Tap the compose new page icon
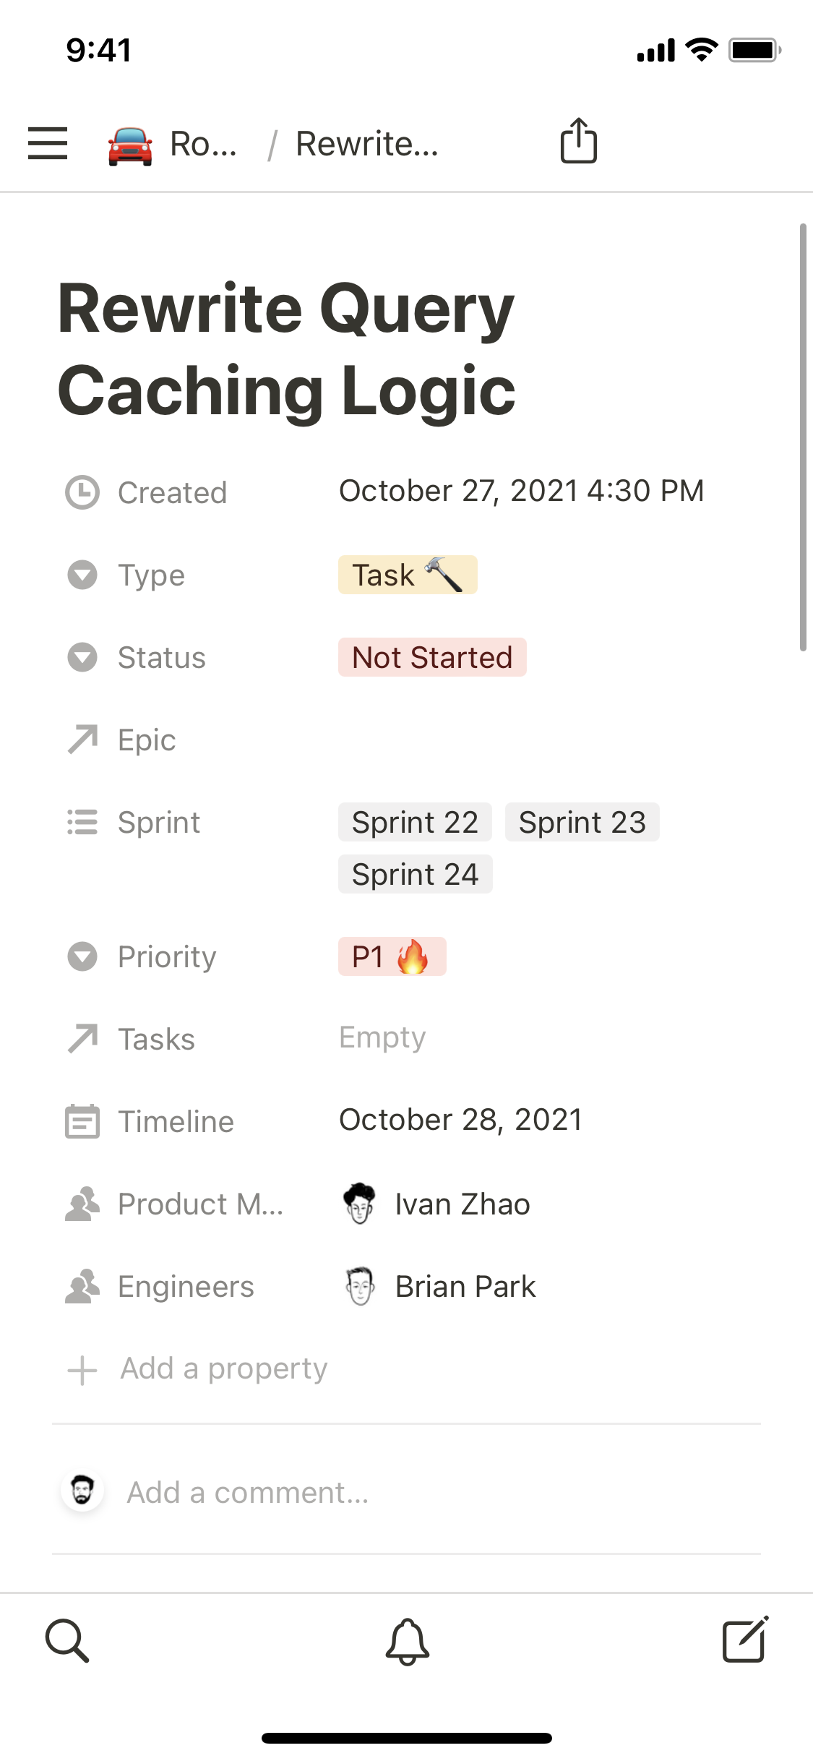This screenshot has width=813, height=1761. point(745,1640)
